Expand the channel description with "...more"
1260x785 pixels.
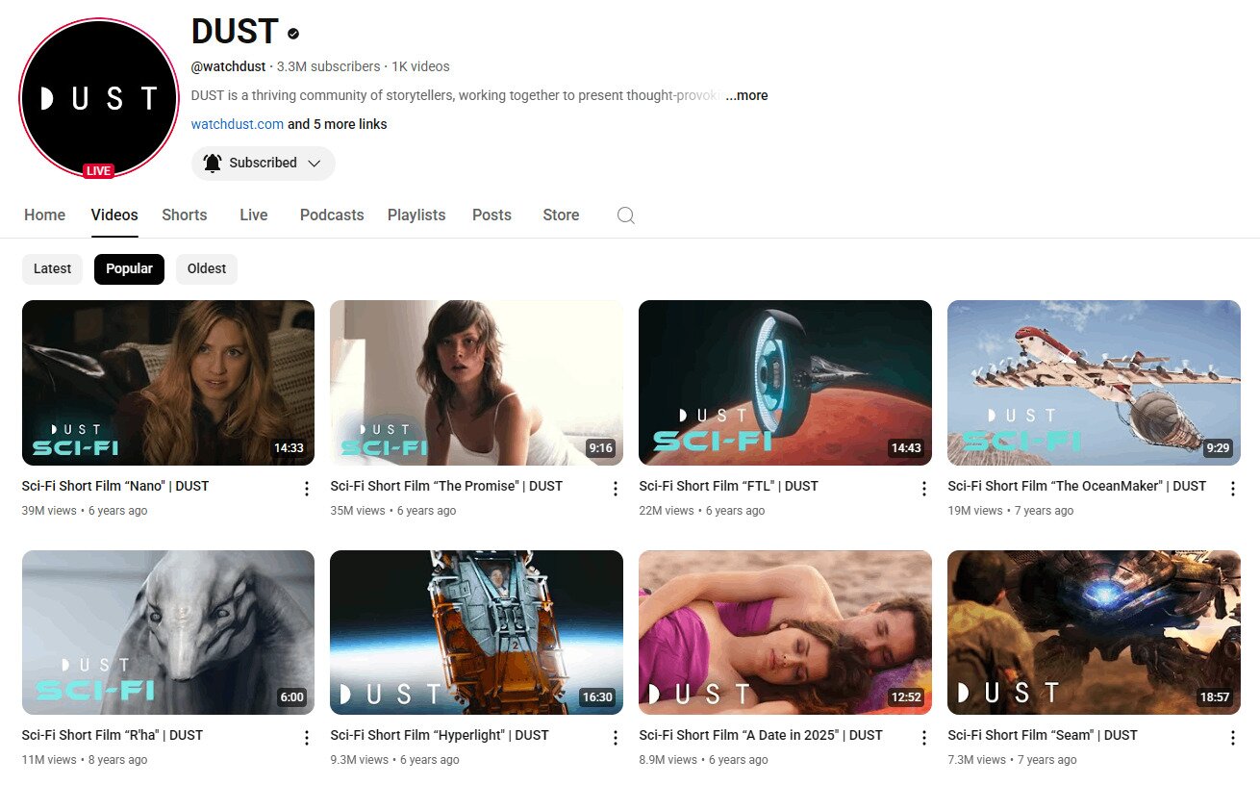click(746, 95)
